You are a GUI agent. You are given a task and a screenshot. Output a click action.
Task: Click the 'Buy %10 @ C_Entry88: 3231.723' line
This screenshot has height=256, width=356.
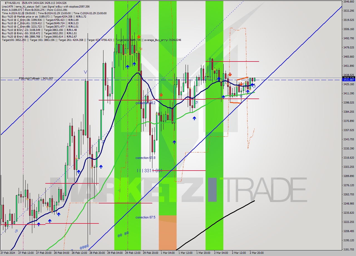click(x=40, y=26)
